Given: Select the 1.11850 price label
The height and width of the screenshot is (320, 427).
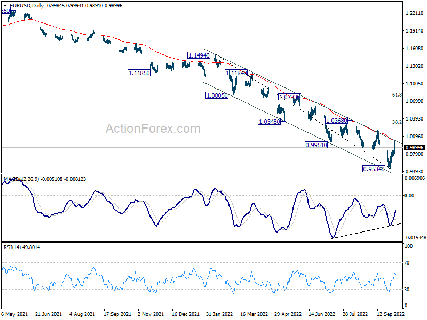Looking at the screenshot, I should [139, 73].
